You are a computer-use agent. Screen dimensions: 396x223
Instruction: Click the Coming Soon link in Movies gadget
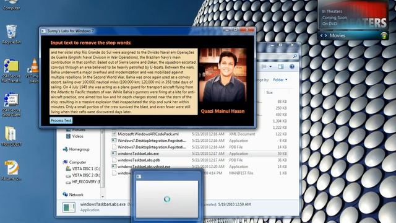pos(334,18)
